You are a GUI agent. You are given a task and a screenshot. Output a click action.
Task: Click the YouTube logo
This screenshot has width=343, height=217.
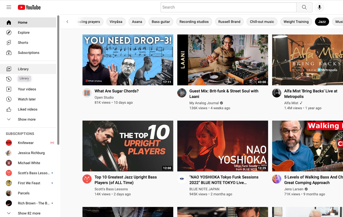(29, 7)
